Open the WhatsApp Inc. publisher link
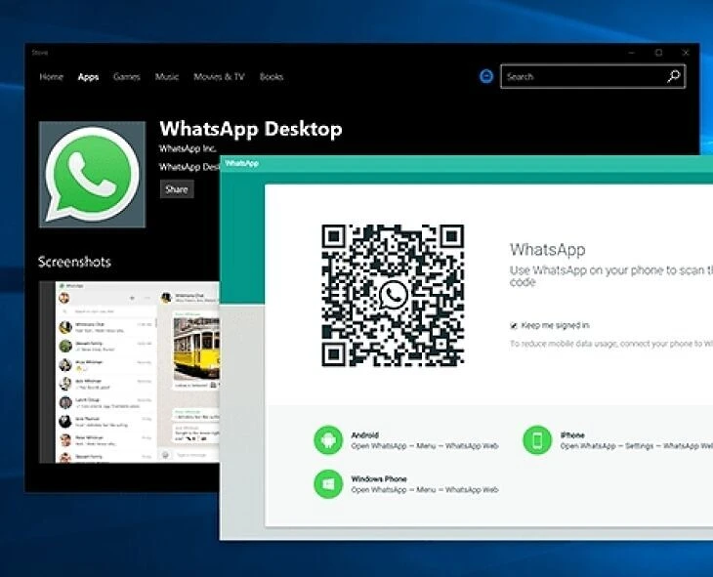Viewport: 713px width, 577px height. click(x=188, y=148)
